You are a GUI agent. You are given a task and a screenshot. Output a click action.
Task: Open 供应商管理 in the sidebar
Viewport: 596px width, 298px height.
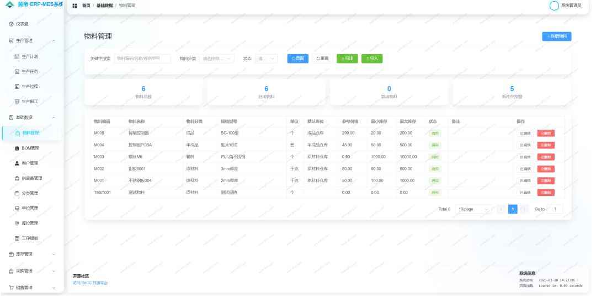point(31,178)
